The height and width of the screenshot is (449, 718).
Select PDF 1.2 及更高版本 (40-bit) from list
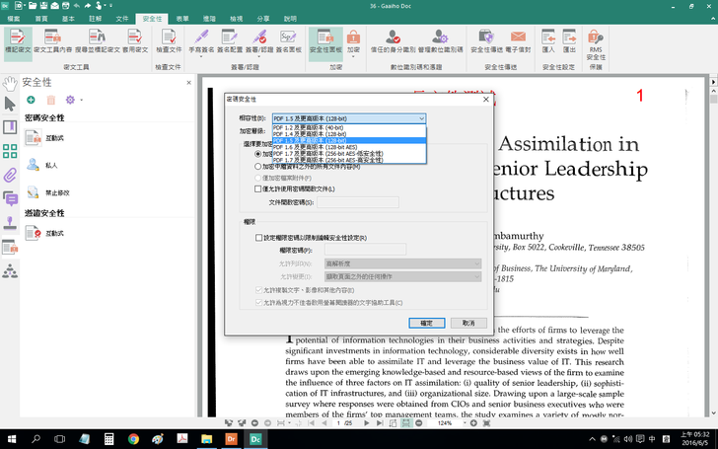[311, 127]
